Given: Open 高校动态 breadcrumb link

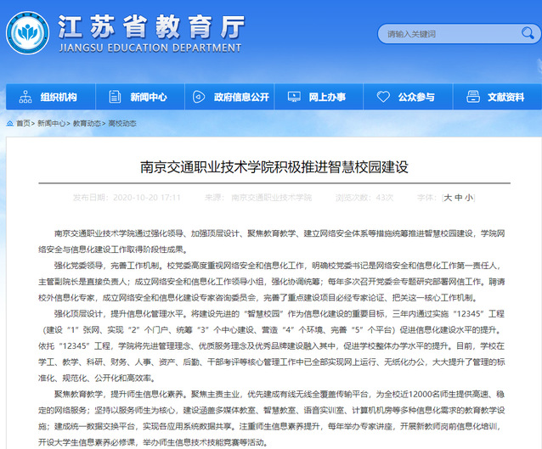Looking at the screenshot, I should pyautogui.click(x=121, y=124).
